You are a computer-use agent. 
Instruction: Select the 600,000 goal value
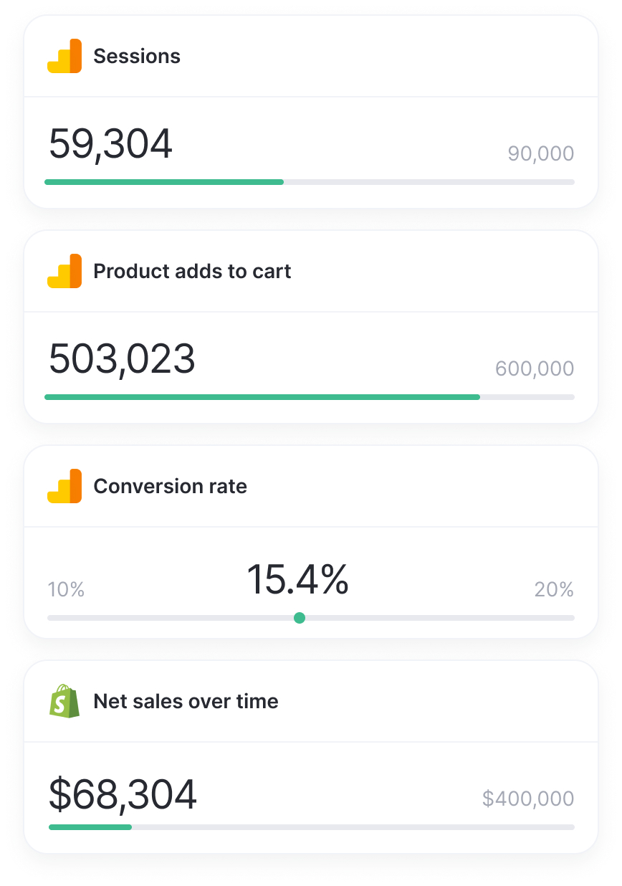535,368
